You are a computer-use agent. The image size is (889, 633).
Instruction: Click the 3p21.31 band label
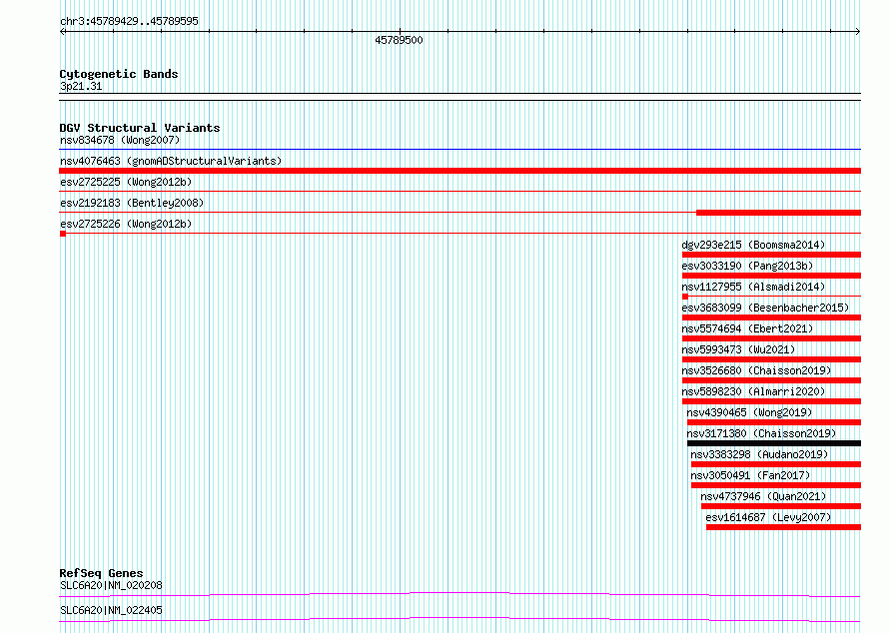(x=81, y=86)
